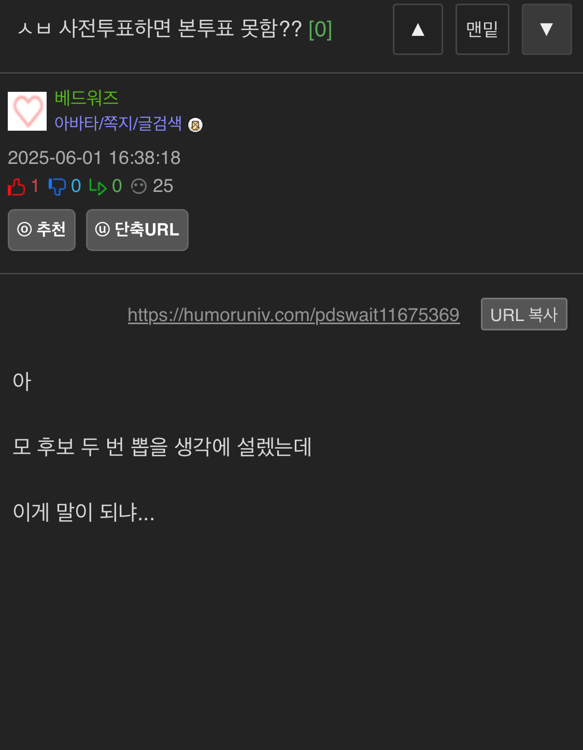Generate short link with 단축URL button
This screenshot has width=583, height=750.
coord(137,230)
